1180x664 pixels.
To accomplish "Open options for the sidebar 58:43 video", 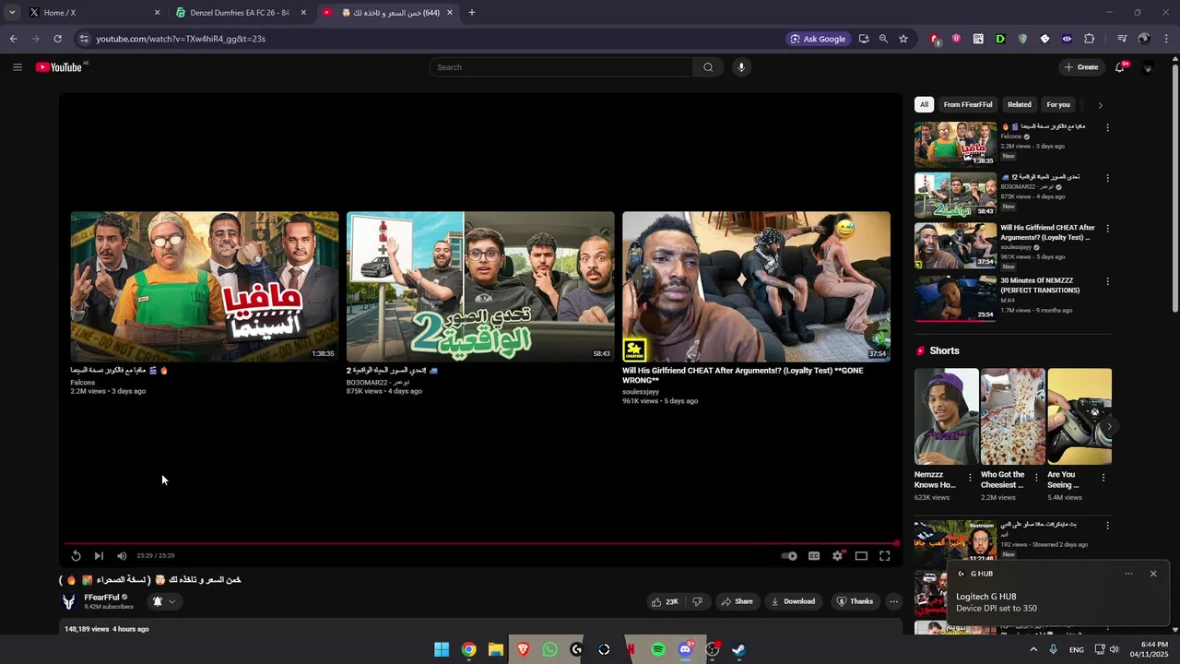I will [1107, 178].
